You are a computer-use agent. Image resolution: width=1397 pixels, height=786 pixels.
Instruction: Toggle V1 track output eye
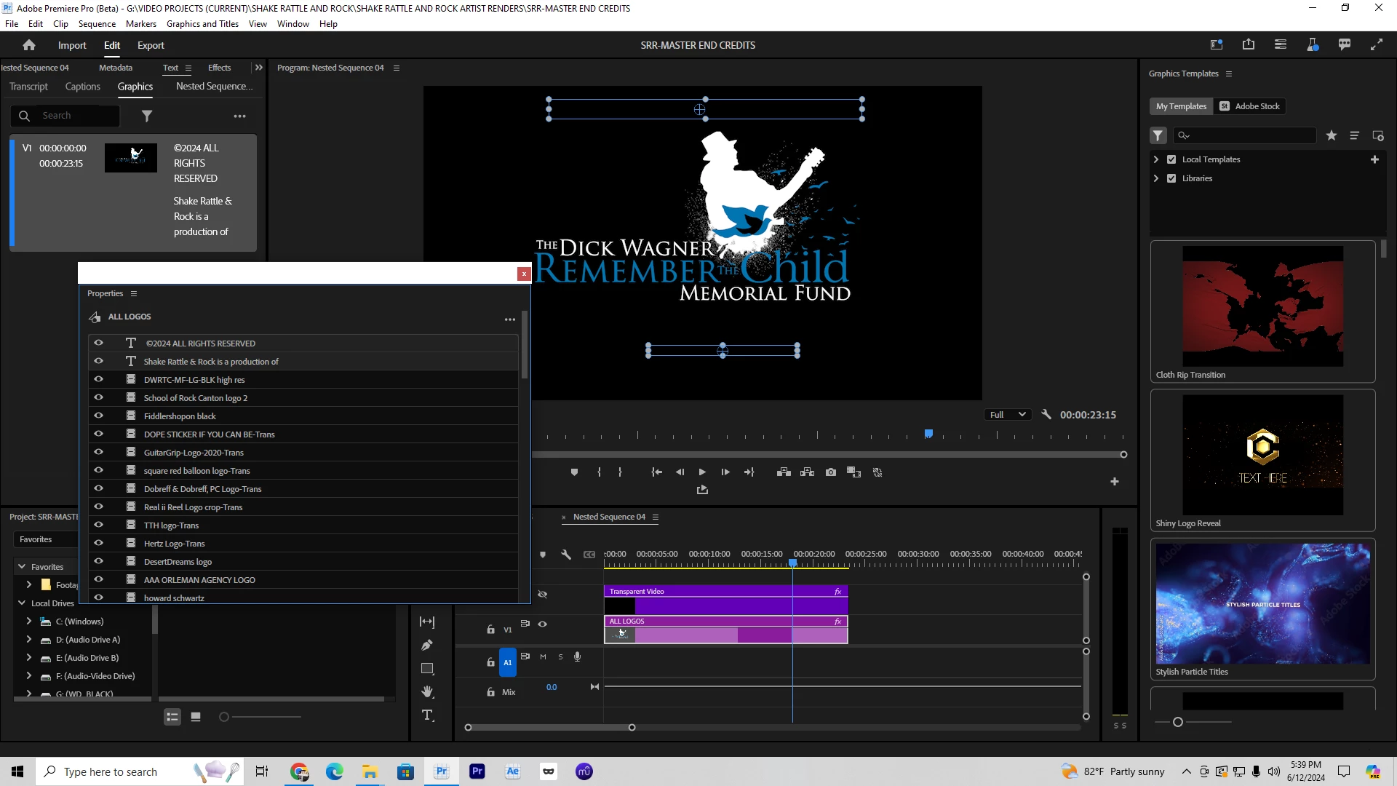pyautogui.click(x=542, y=624)
